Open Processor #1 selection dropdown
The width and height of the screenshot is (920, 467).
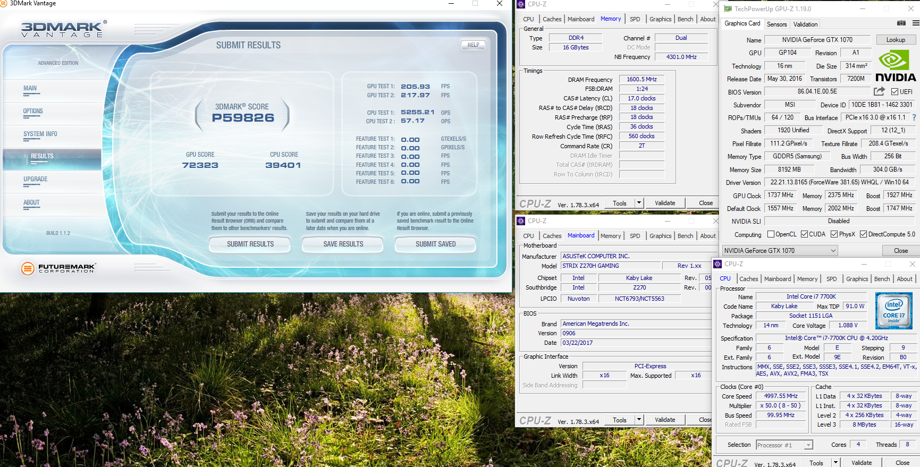coord(784,445)
